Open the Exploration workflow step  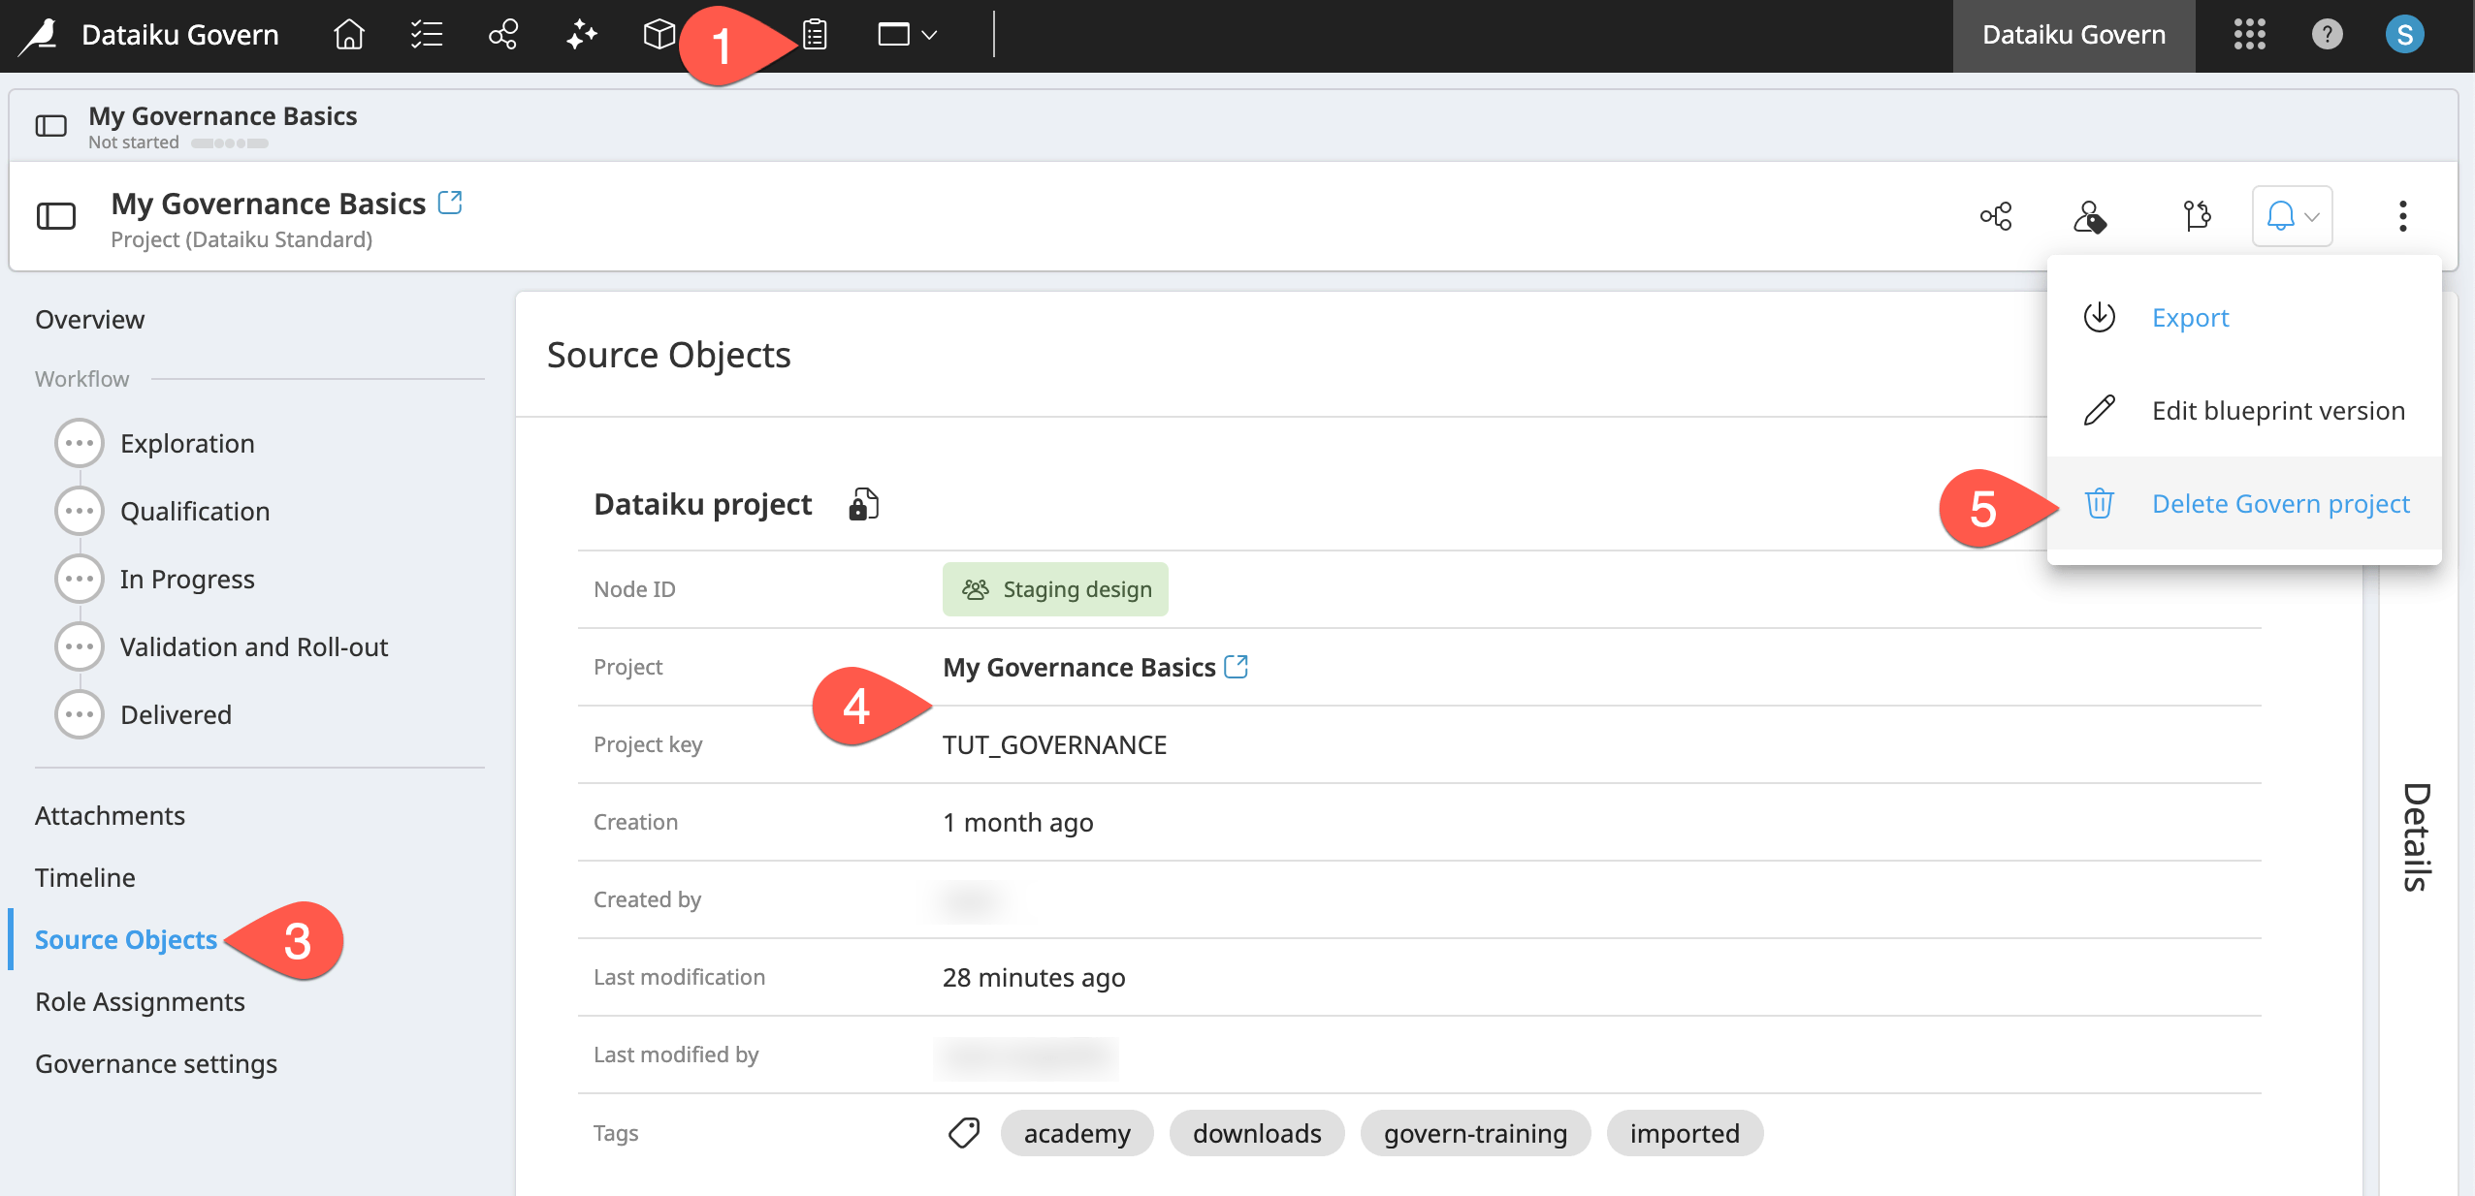tap(155, 444)
